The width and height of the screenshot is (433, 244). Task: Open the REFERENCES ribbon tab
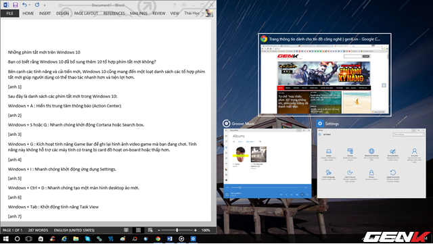click(x=114, y=14)
